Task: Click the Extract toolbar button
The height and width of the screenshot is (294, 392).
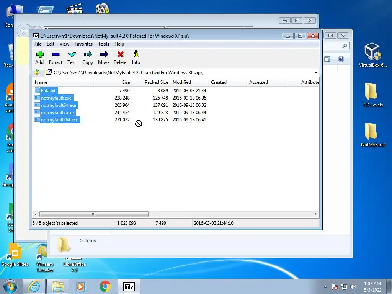Action: point(56,57)
